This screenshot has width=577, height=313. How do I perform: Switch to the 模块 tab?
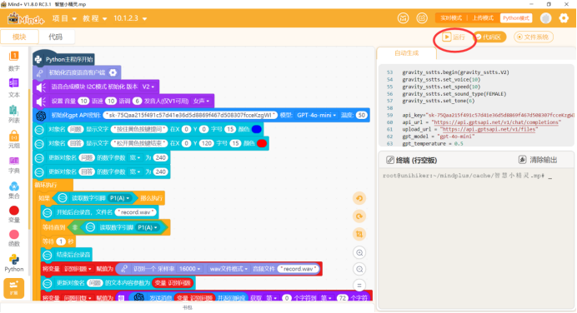(19, 37)
